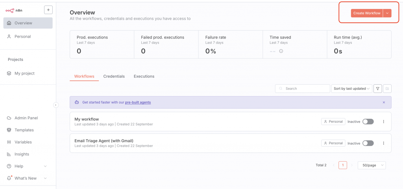Open Templates in the sidebar
Screen dimensions: 403x189
click(24, 130)
